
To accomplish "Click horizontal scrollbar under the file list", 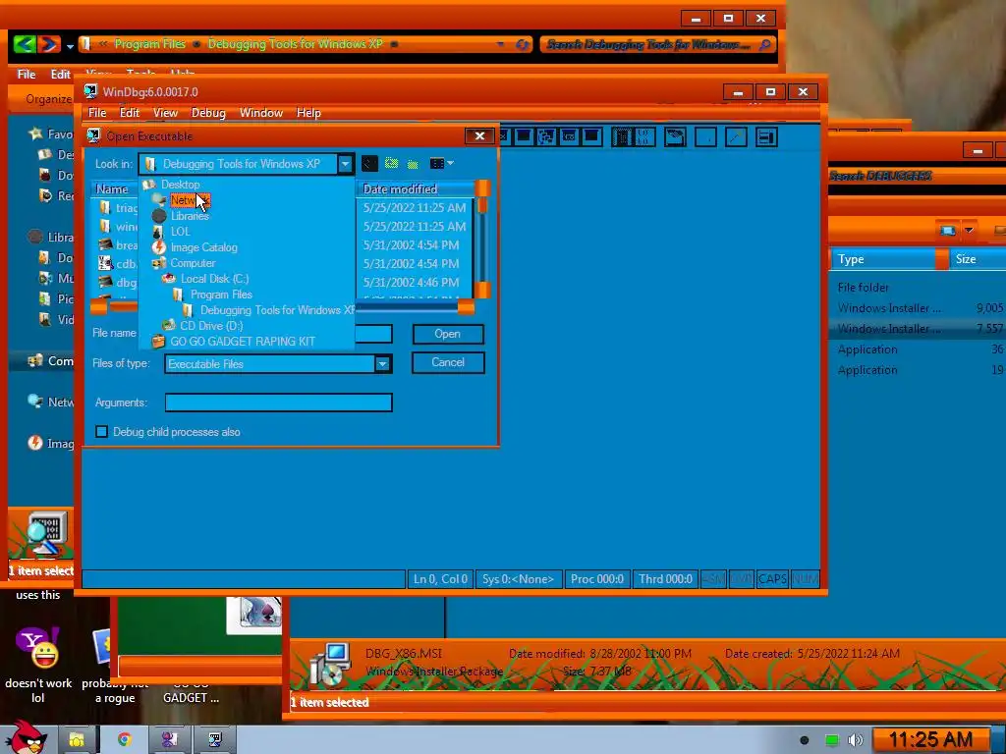I will (282, 307).
